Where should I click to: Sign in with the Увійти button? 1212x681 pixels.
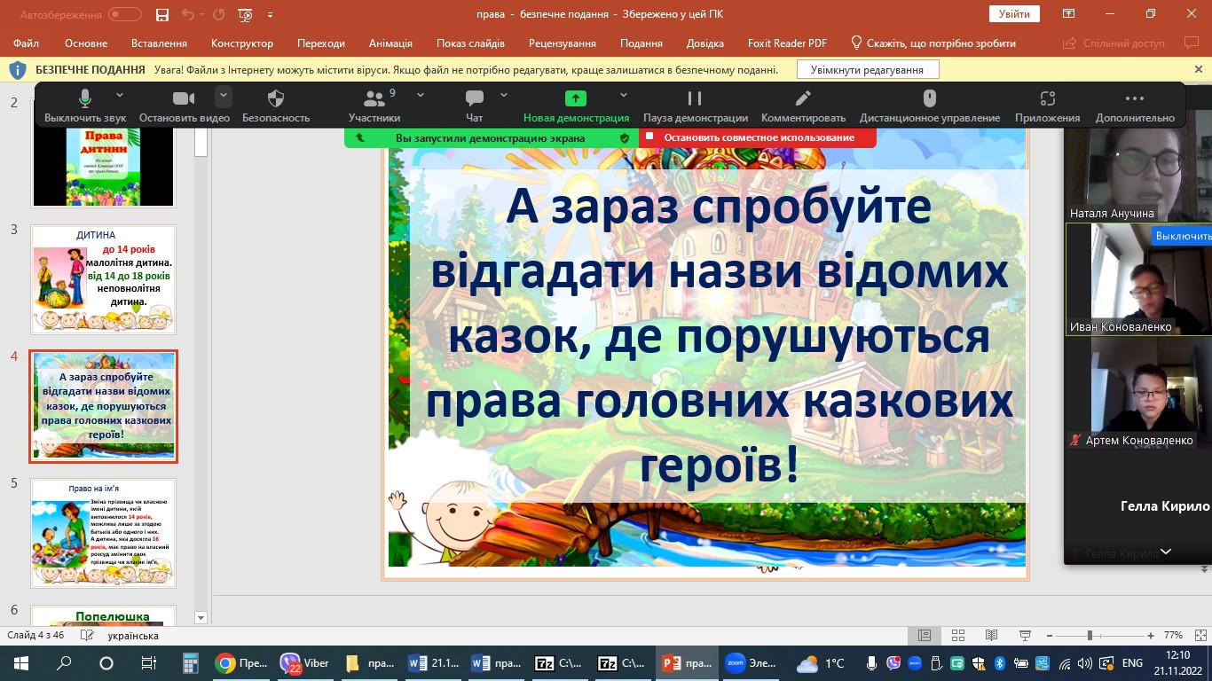coord(1014,14)
